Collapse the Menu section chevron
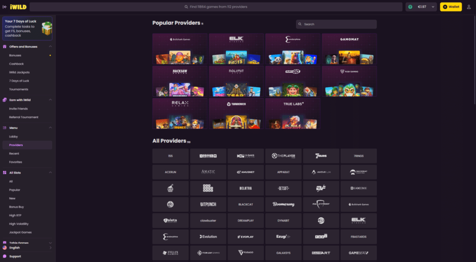Screen dimensions: 476x262 point(50,128)
